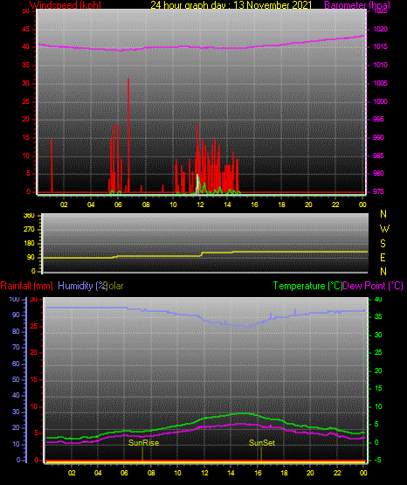Click the S compass direction label

(x=383, y=244)
